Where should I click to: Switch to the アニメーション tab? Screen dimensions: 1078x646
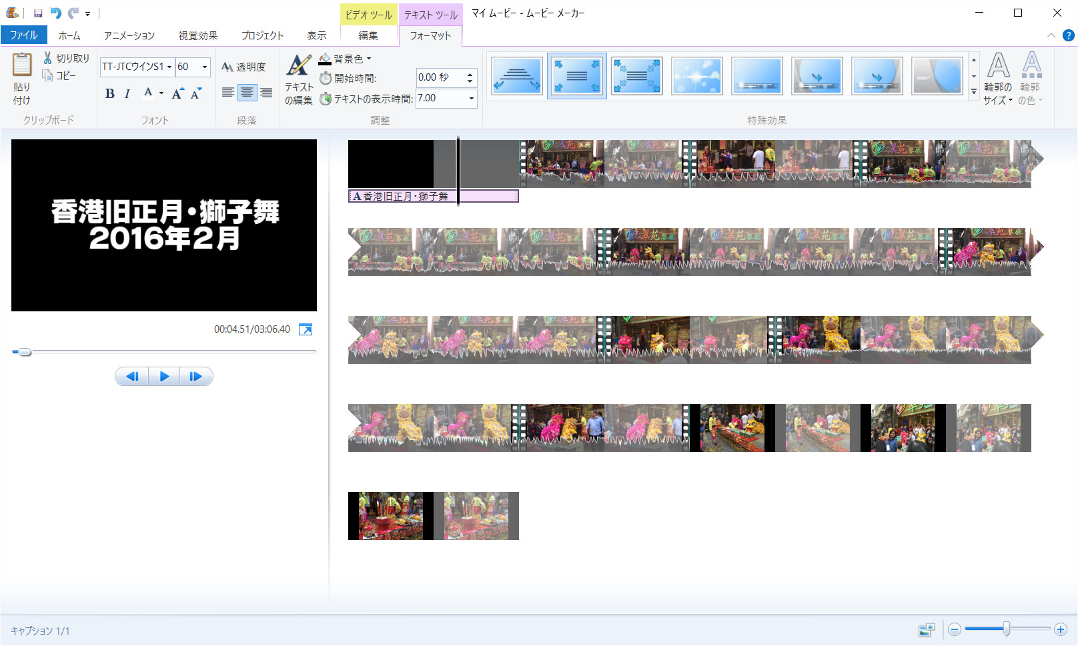click(x=129, y=35)
